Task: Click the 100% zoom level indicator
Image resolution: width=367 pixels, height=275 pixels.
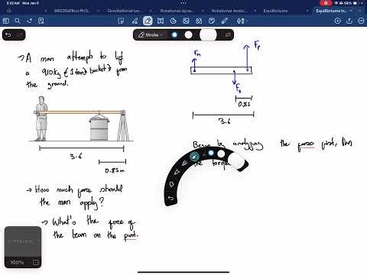Action: pos(17,262)
